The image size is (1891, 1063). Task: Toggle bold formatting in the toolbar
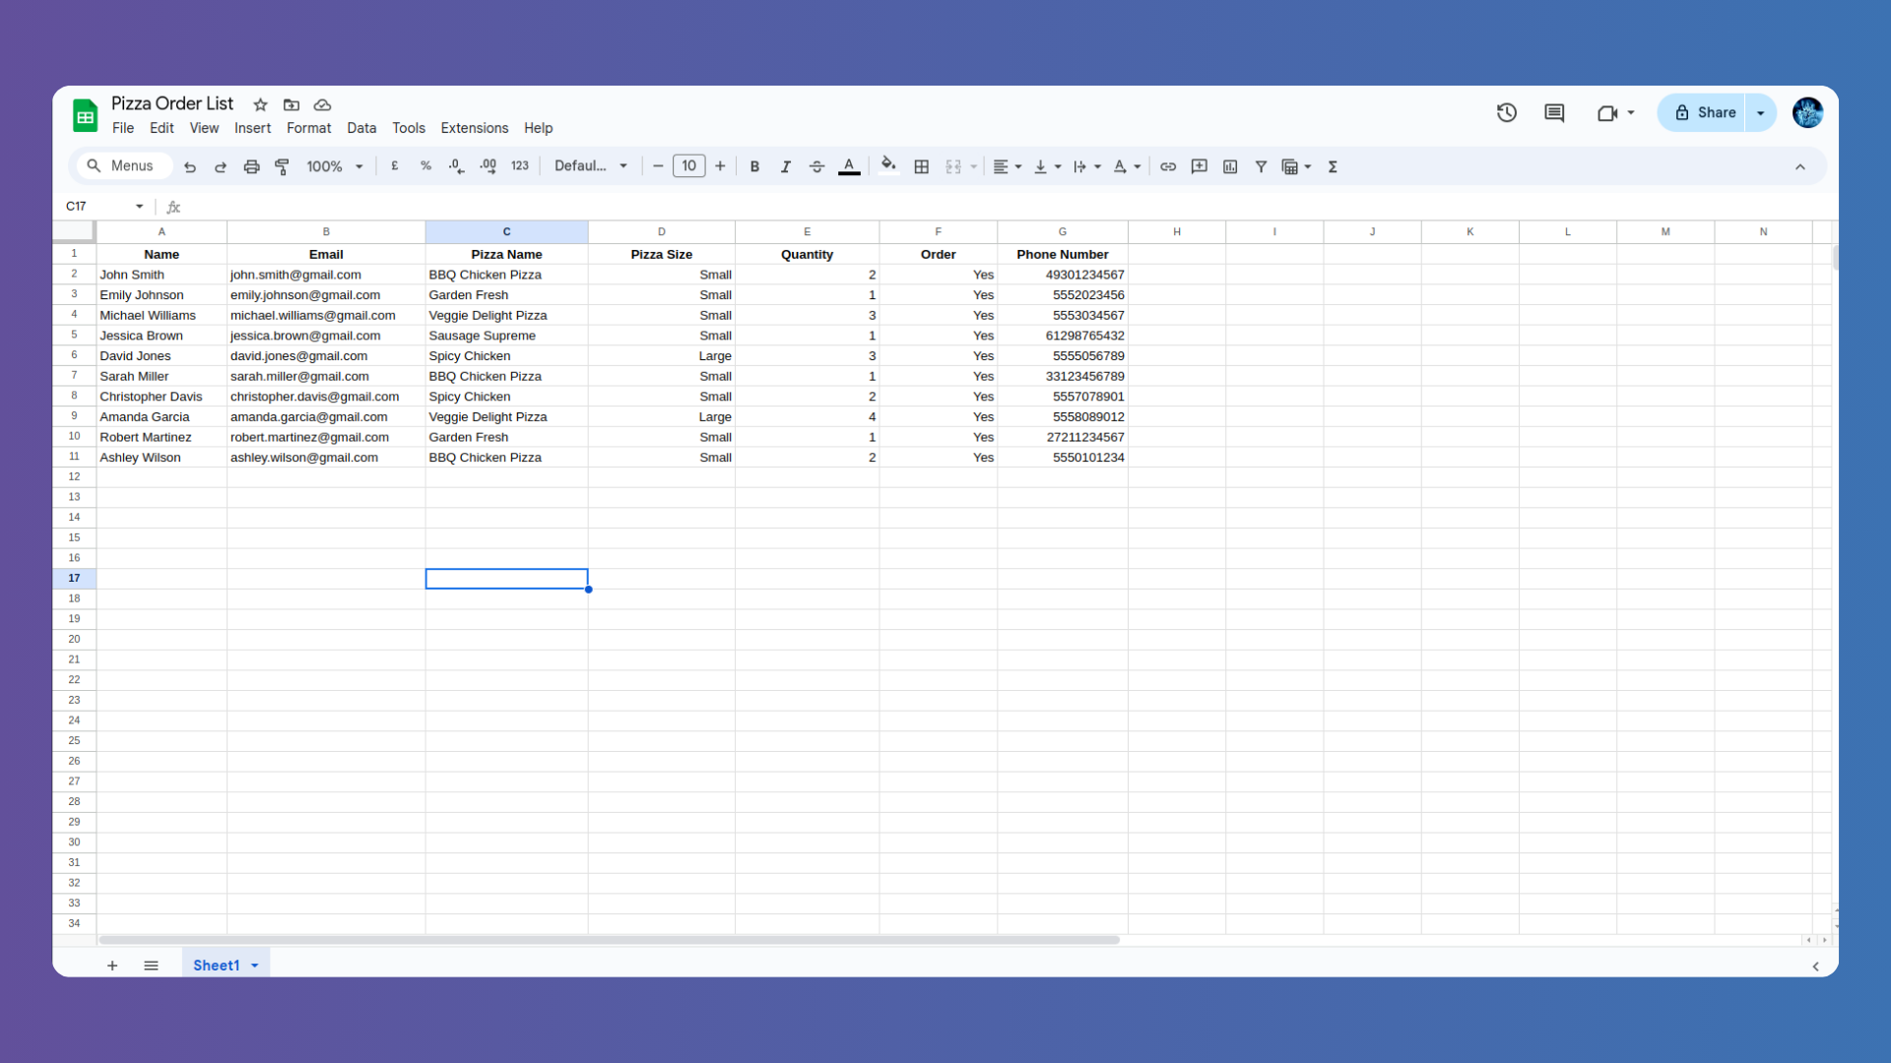(753, 165)
